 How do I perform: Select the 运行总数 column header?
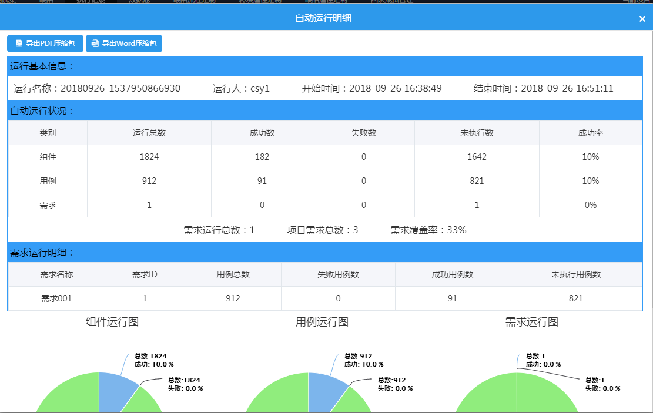pyautogui.click(x=149, y=133)
